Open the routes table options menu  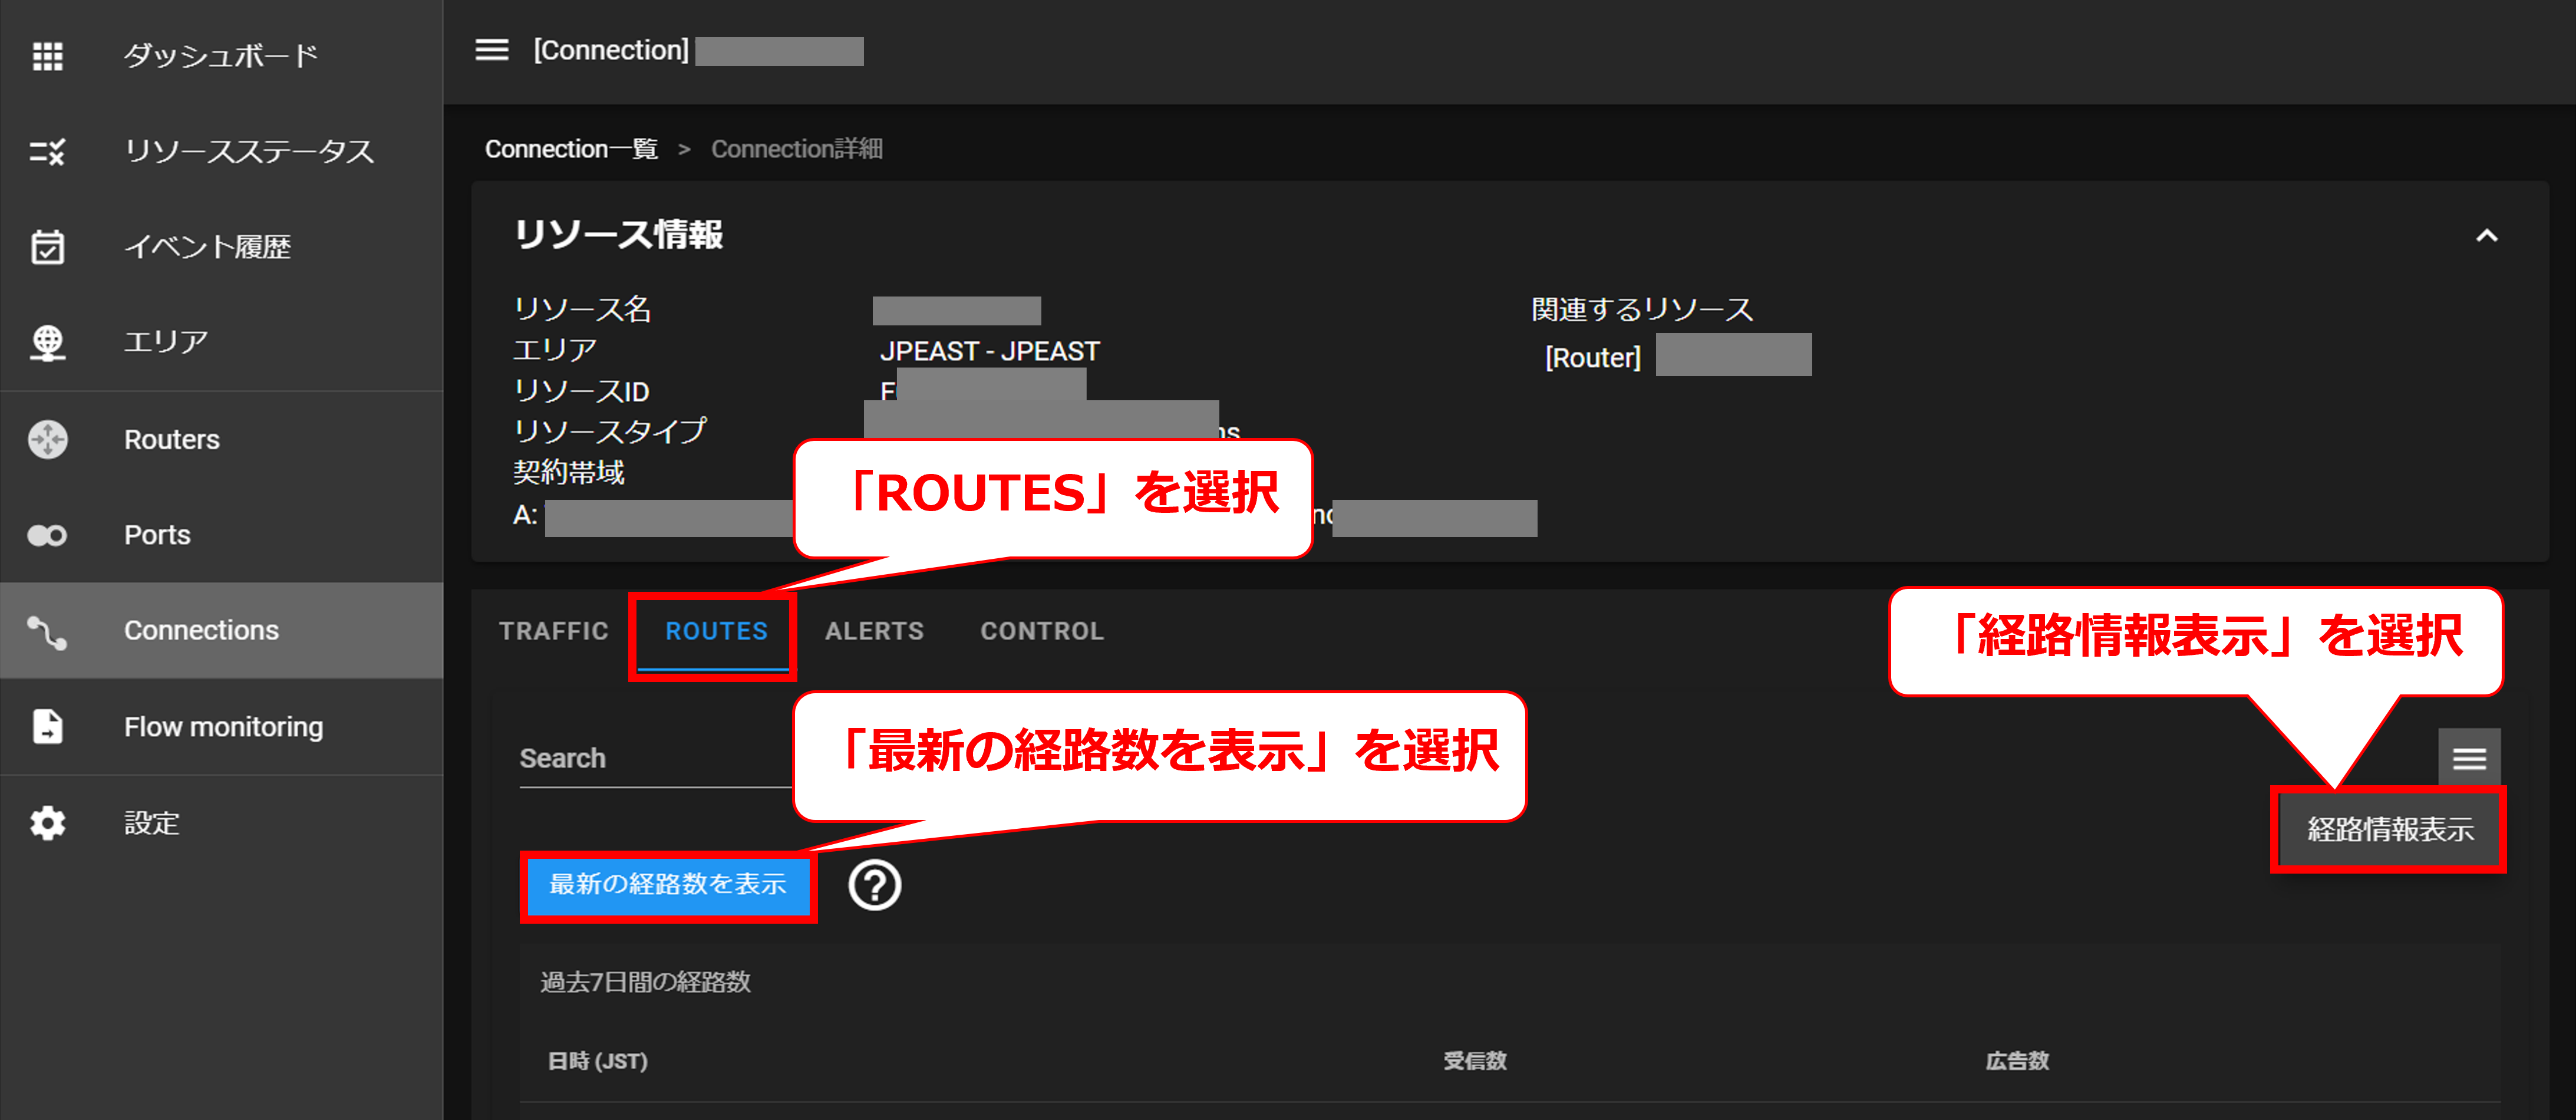[x=2468, y=758]
